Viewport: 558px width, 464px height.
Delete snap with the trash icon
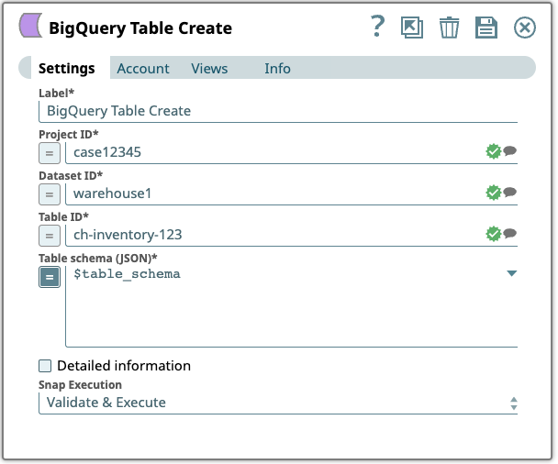click(x=449, y=28)
